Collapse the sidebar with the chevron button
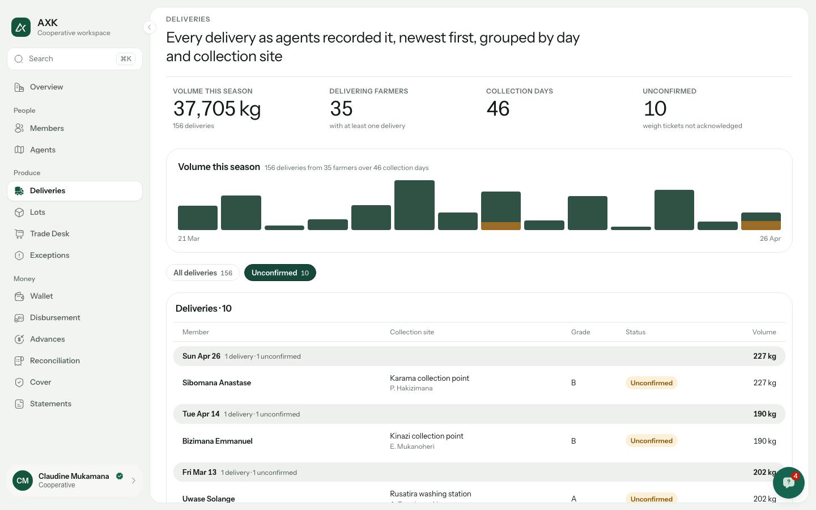 [x=149, y=27]
